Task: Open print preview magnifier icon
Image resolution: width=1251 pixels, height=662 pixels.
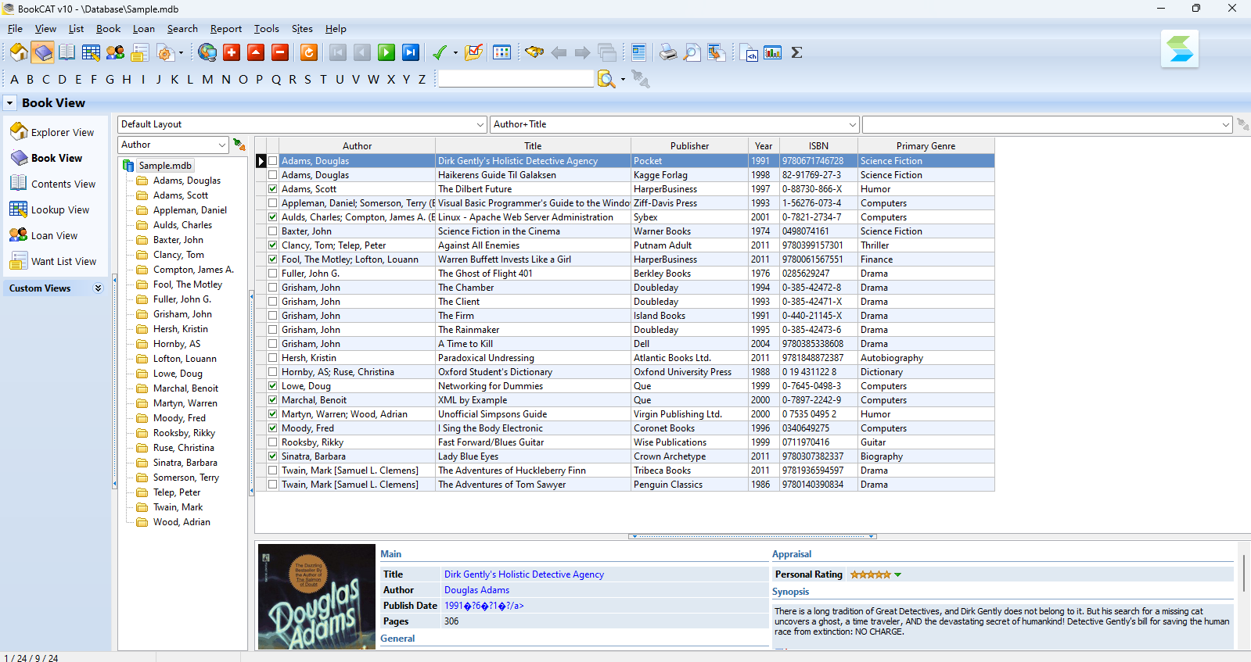Action: 692,52
